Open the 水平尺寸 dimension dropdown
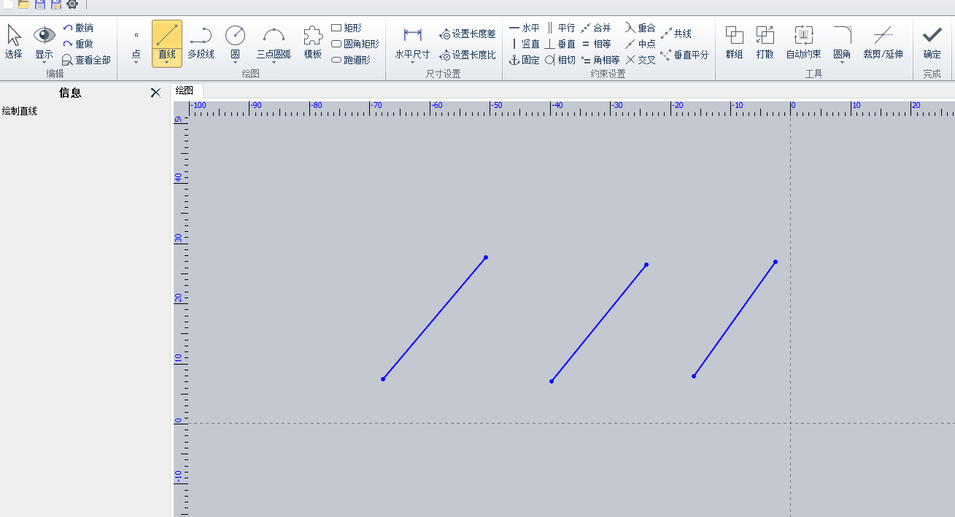The image size is (955, 517). point(413,63)
